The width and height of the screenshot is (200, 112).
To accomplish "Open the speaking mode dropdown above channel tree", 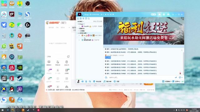I will [x=81, y=21].
